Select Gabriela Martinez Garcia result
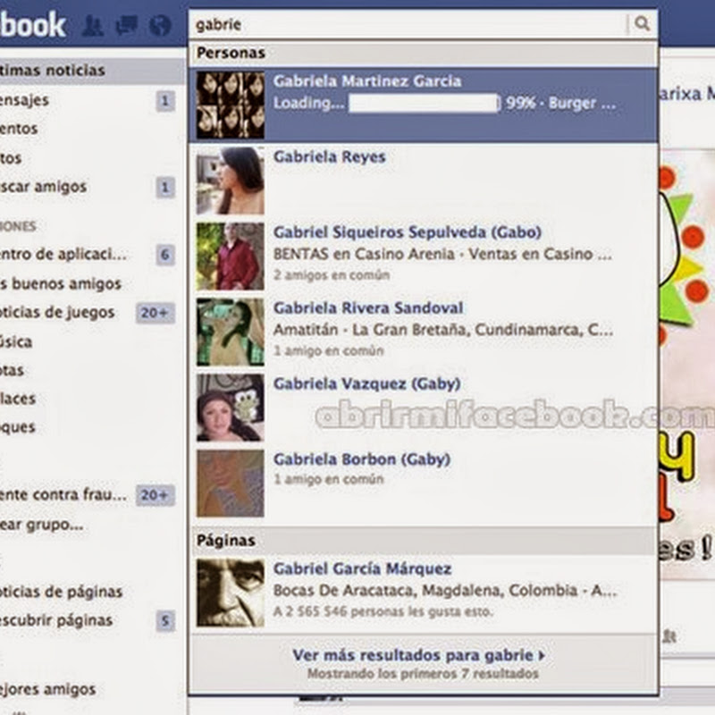715x715 pixels. point(423,105)
